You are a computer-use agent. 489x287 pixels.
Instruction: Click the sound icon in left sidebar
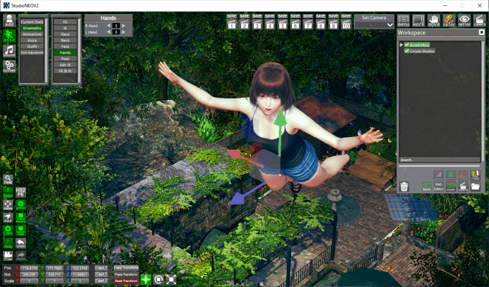[9, 51]
